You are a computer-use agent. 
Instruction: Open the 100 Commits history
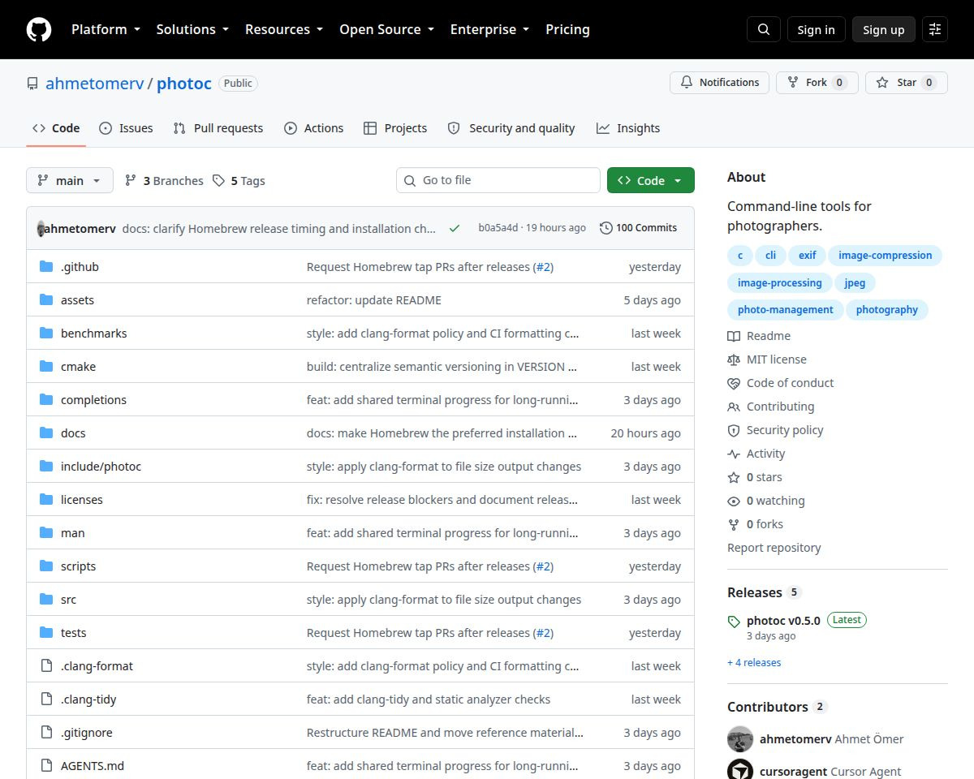point(638,228)
